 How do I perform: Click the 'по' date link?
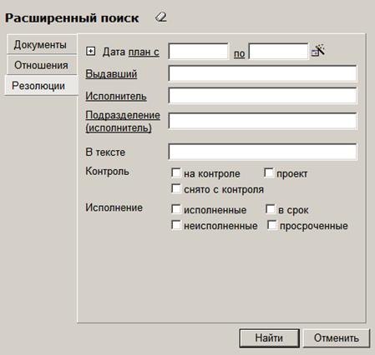pyautogui.click(x=239, y=53)
